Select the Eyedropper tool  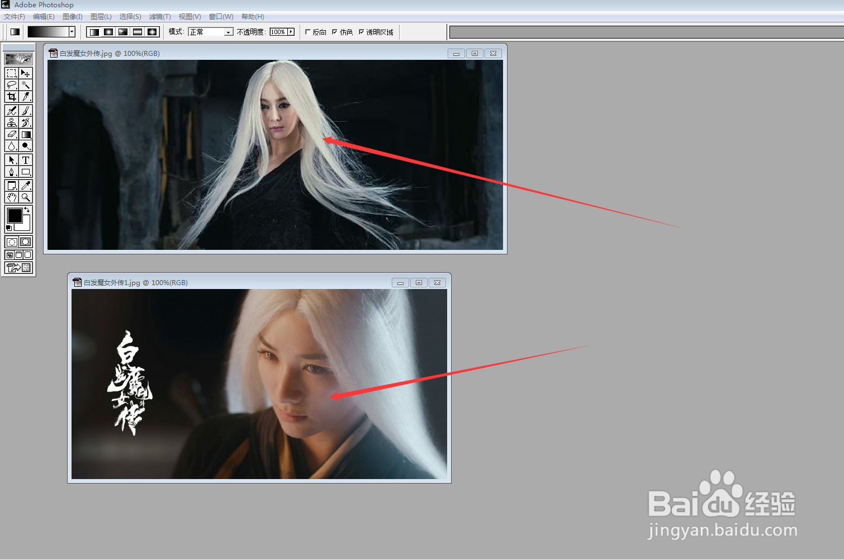pos(26,186)
